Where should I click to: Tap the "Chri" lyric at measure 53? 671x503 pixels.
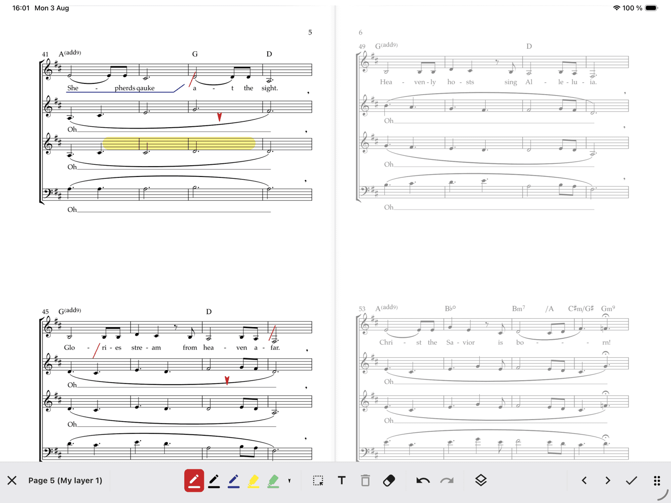[x=386, y=342]
